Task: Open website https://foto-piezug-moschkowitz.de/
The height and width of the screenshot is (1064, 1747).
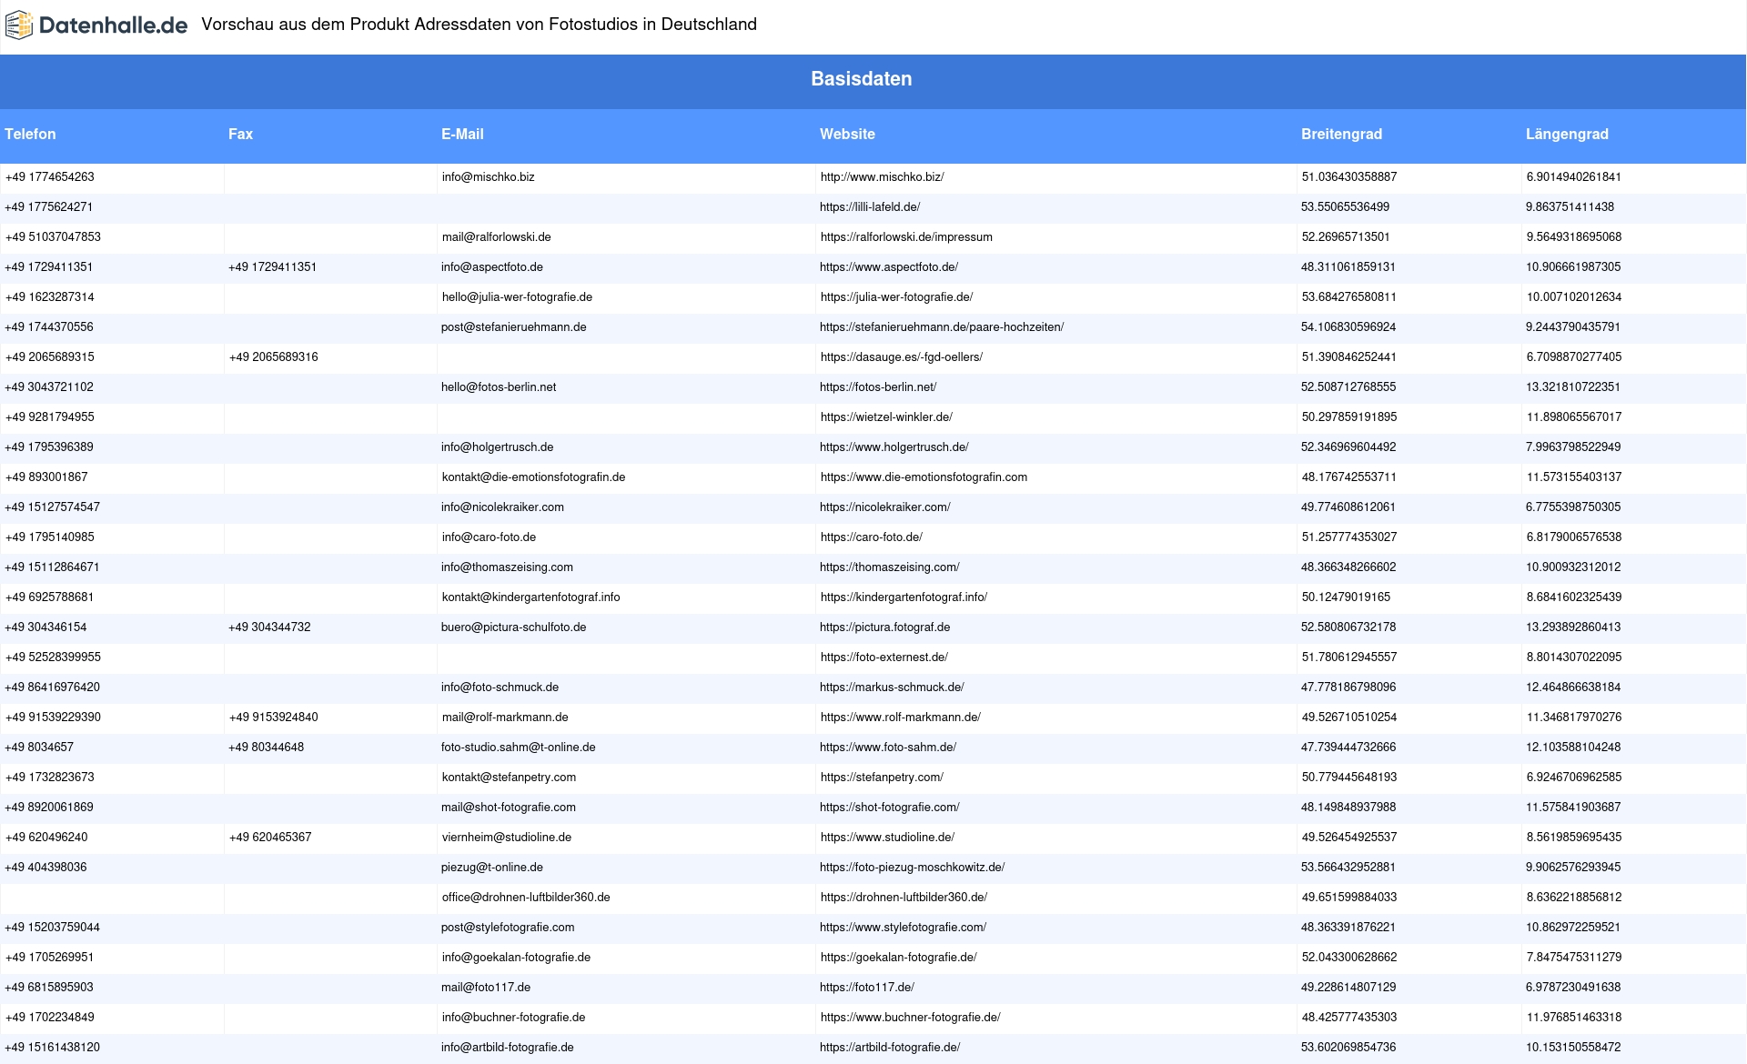Action: (913, 868)
